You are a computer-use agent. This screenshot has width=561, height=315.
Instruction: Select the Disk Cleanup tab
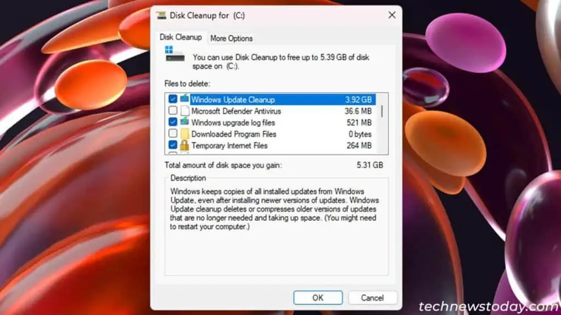coord(181,37)
